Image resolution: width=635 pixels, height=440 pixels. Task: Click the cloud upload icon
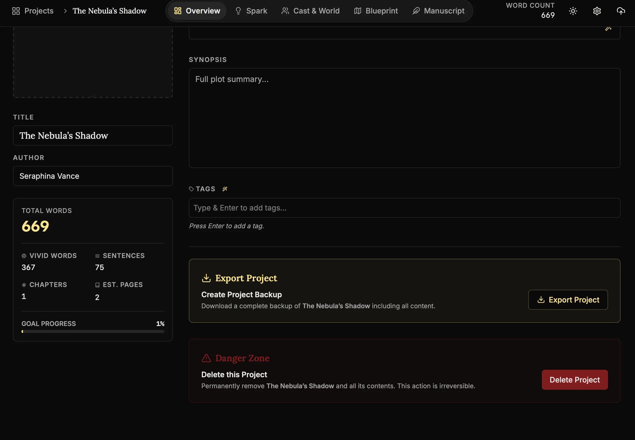click(621, 11)
